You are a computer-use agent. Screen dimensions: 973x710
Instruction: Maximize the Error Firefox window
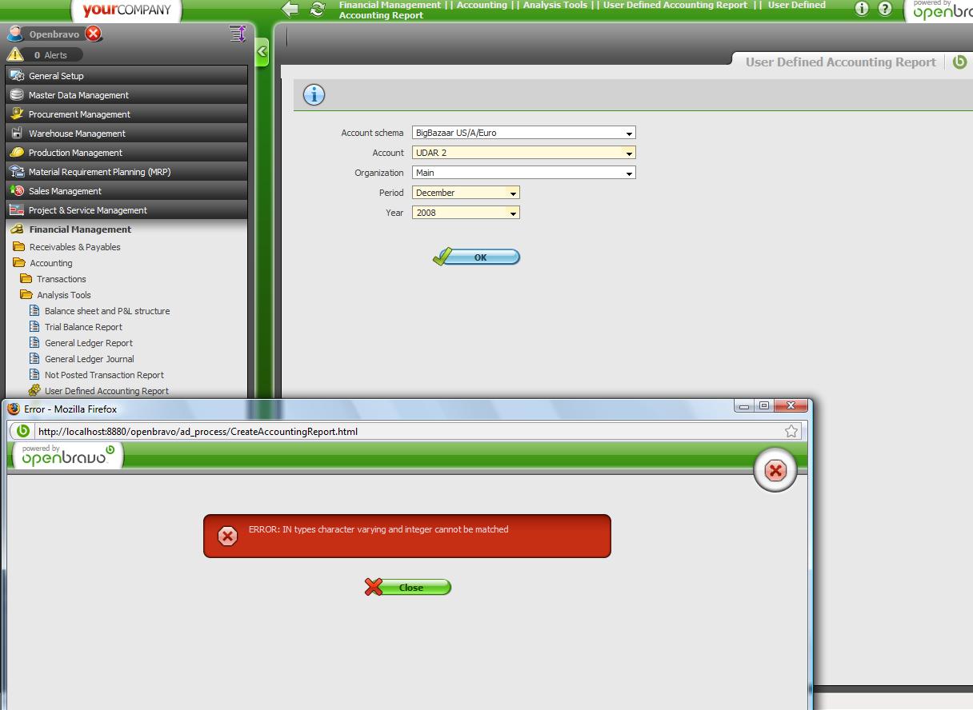[764, 406]
